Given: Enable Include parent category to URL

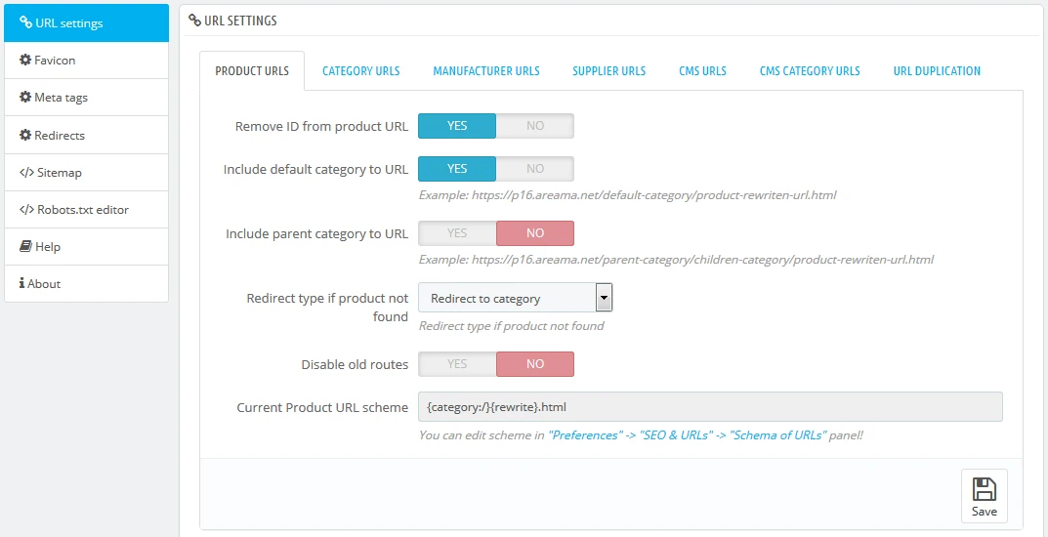Looking at the screenshot, I should [457, 233].
